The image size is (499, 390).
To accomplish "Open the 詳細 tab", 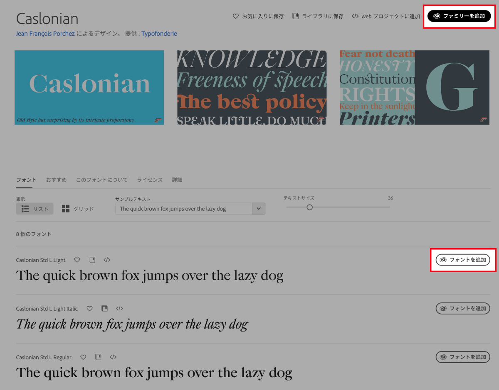I will 177,180.
